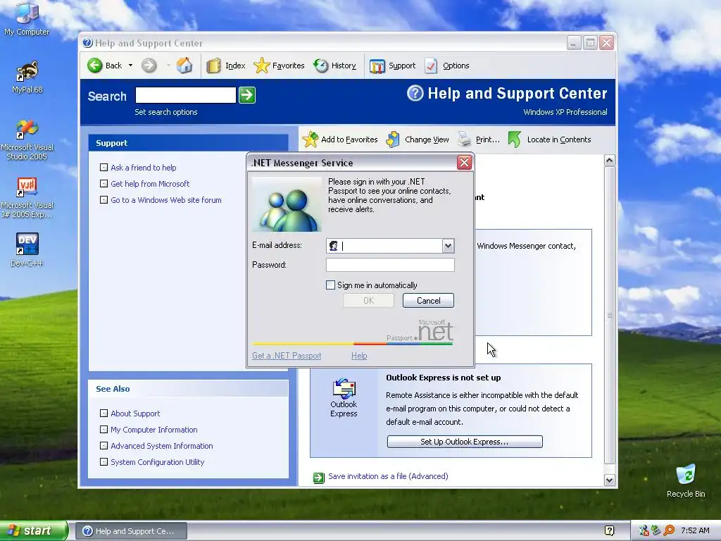Select My Computer desktop icon
721x541 pixels.
point(27,18)
